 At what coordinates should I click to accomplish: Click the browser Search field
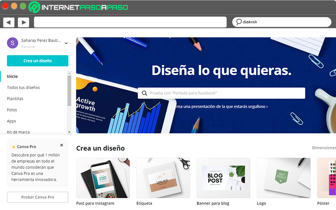(281, 22)
